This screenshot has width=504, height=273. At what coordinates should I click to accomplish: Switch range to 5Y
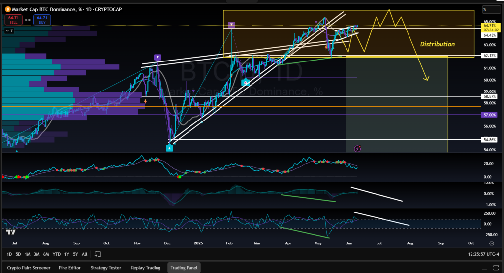pyautogui.click(x=75, y=254)
